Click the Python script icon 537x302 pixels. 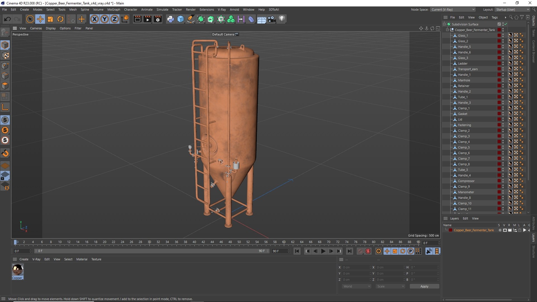pyautogui.click(x=170, y=19)
